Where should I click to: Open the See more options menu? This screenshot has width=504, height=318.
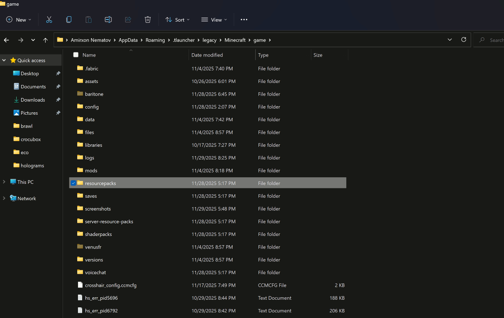click(244, 20)
